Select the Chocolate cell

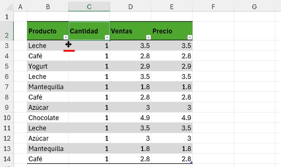point(44,118)
